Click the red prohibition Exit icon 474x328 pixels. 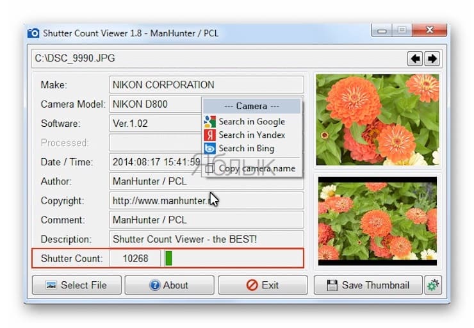[x=252, y=285]
